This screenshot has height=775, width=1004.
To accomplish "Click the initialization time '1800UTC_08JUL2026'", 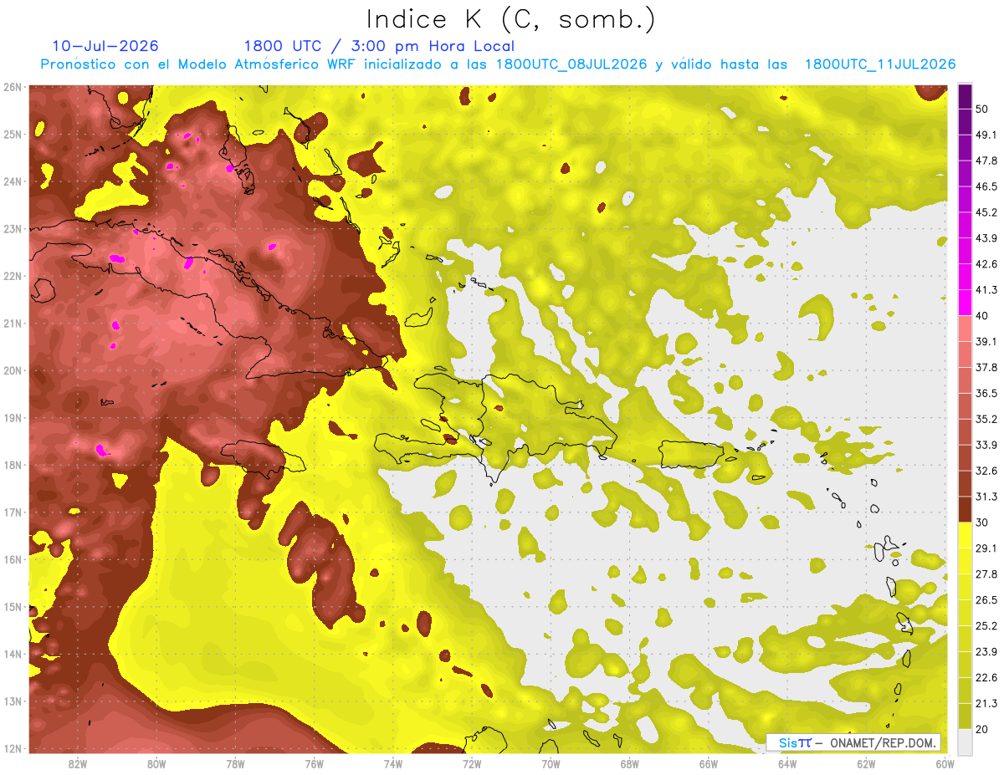I will click(x=571, y=64).
